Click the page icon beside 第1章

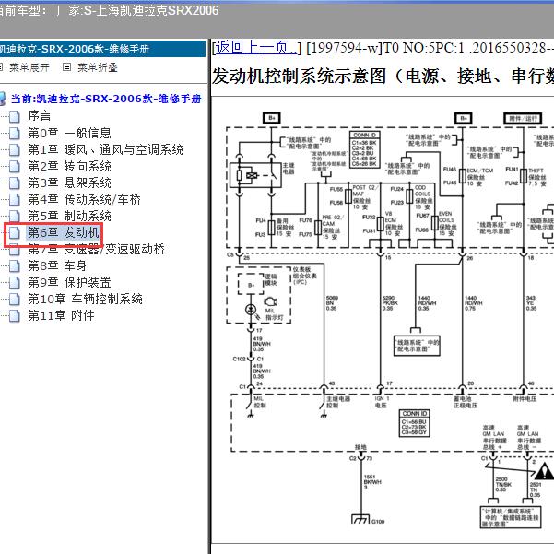(x=15, y=149)
